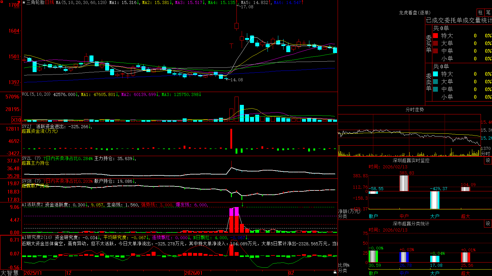Select the 分时走势 panel title
Screen dimensions: 492x276
click(415, 109)
